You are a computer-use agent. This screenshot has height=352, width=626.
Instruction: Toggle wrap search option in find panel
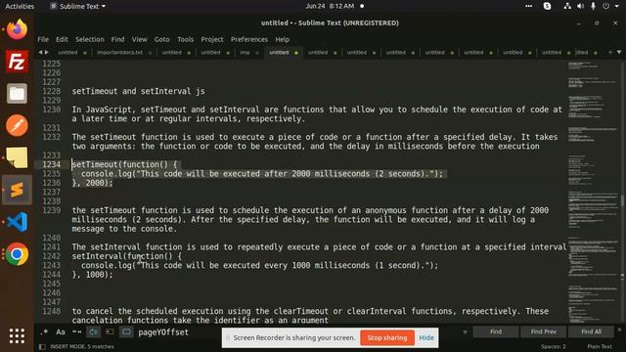(94, 332)
